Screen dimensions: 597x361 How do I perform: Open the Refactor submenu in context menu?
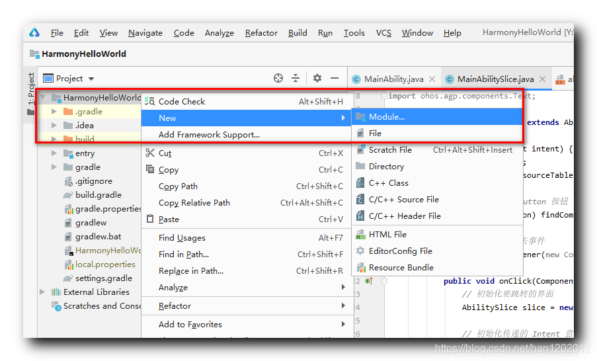click(247, 305)
